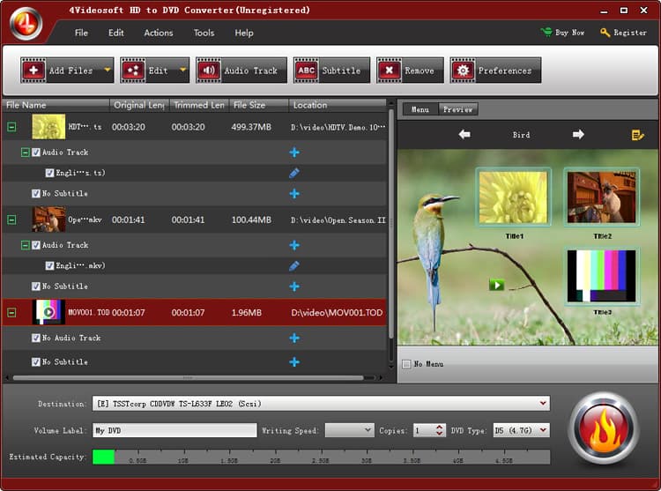Click the File Name column header
This screenshot has height=491, width=661.
click(x=56, y=105)
